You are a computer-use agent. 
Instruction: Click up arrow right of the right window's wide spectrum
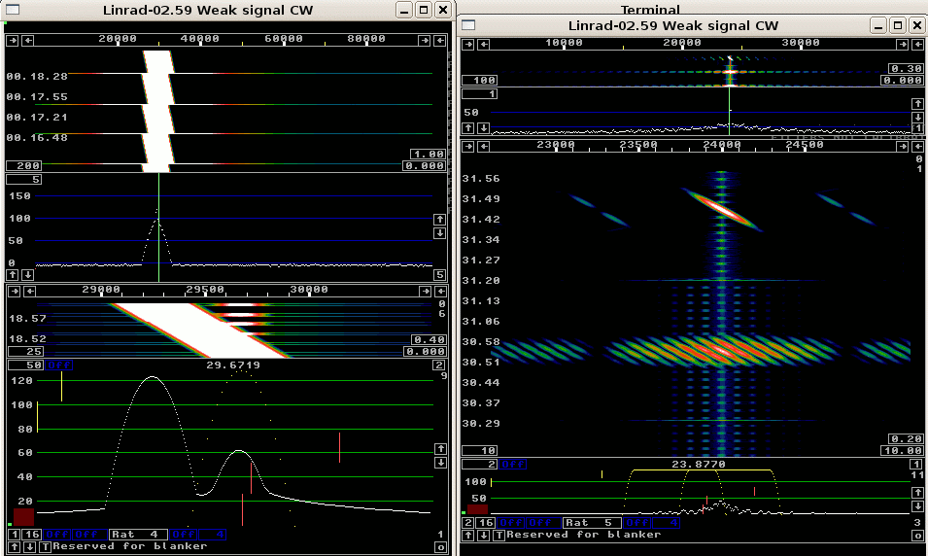tap(917, 104)
